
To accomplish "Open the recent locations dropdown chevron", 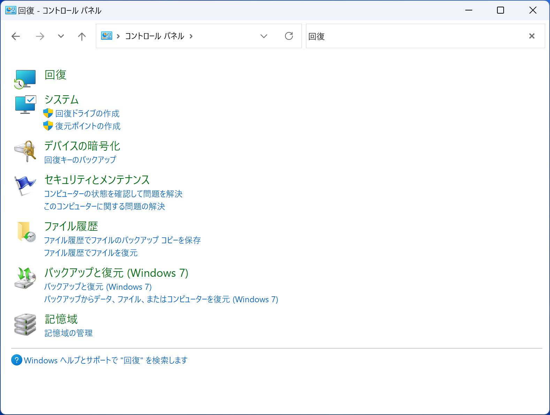I will [x=61, y=36].
